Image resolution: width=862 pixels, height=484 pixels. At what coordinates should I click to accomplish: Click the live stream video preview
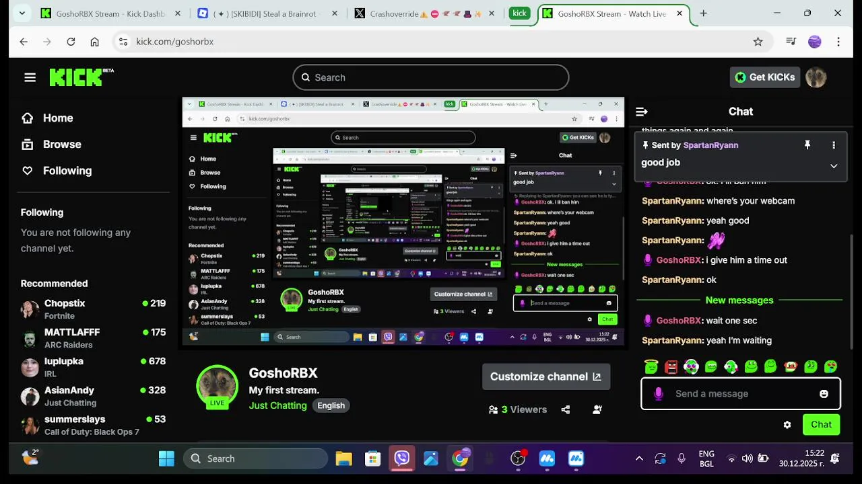click(403, 223)
